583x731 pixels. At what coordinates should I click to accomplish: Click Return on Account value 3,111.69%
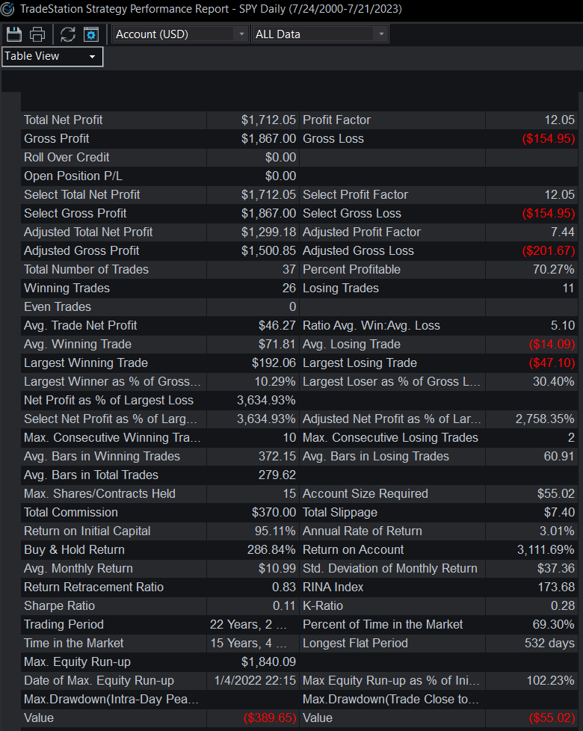coord(545,549)
